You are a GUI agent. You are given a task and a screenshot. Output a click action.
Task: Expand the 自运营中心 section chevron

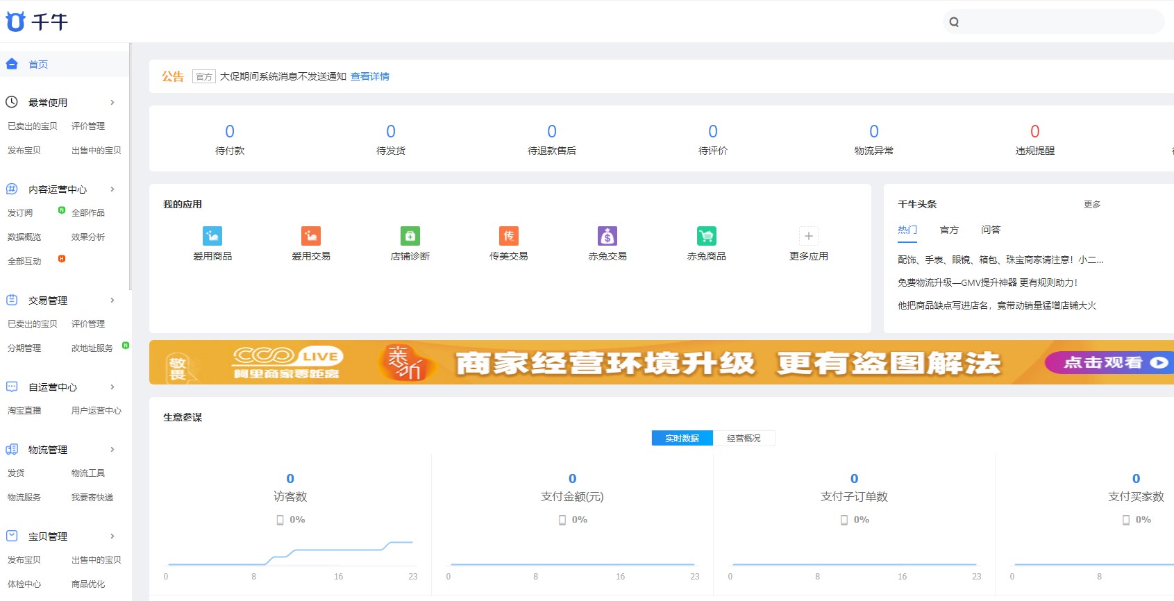tap(112, 387)
